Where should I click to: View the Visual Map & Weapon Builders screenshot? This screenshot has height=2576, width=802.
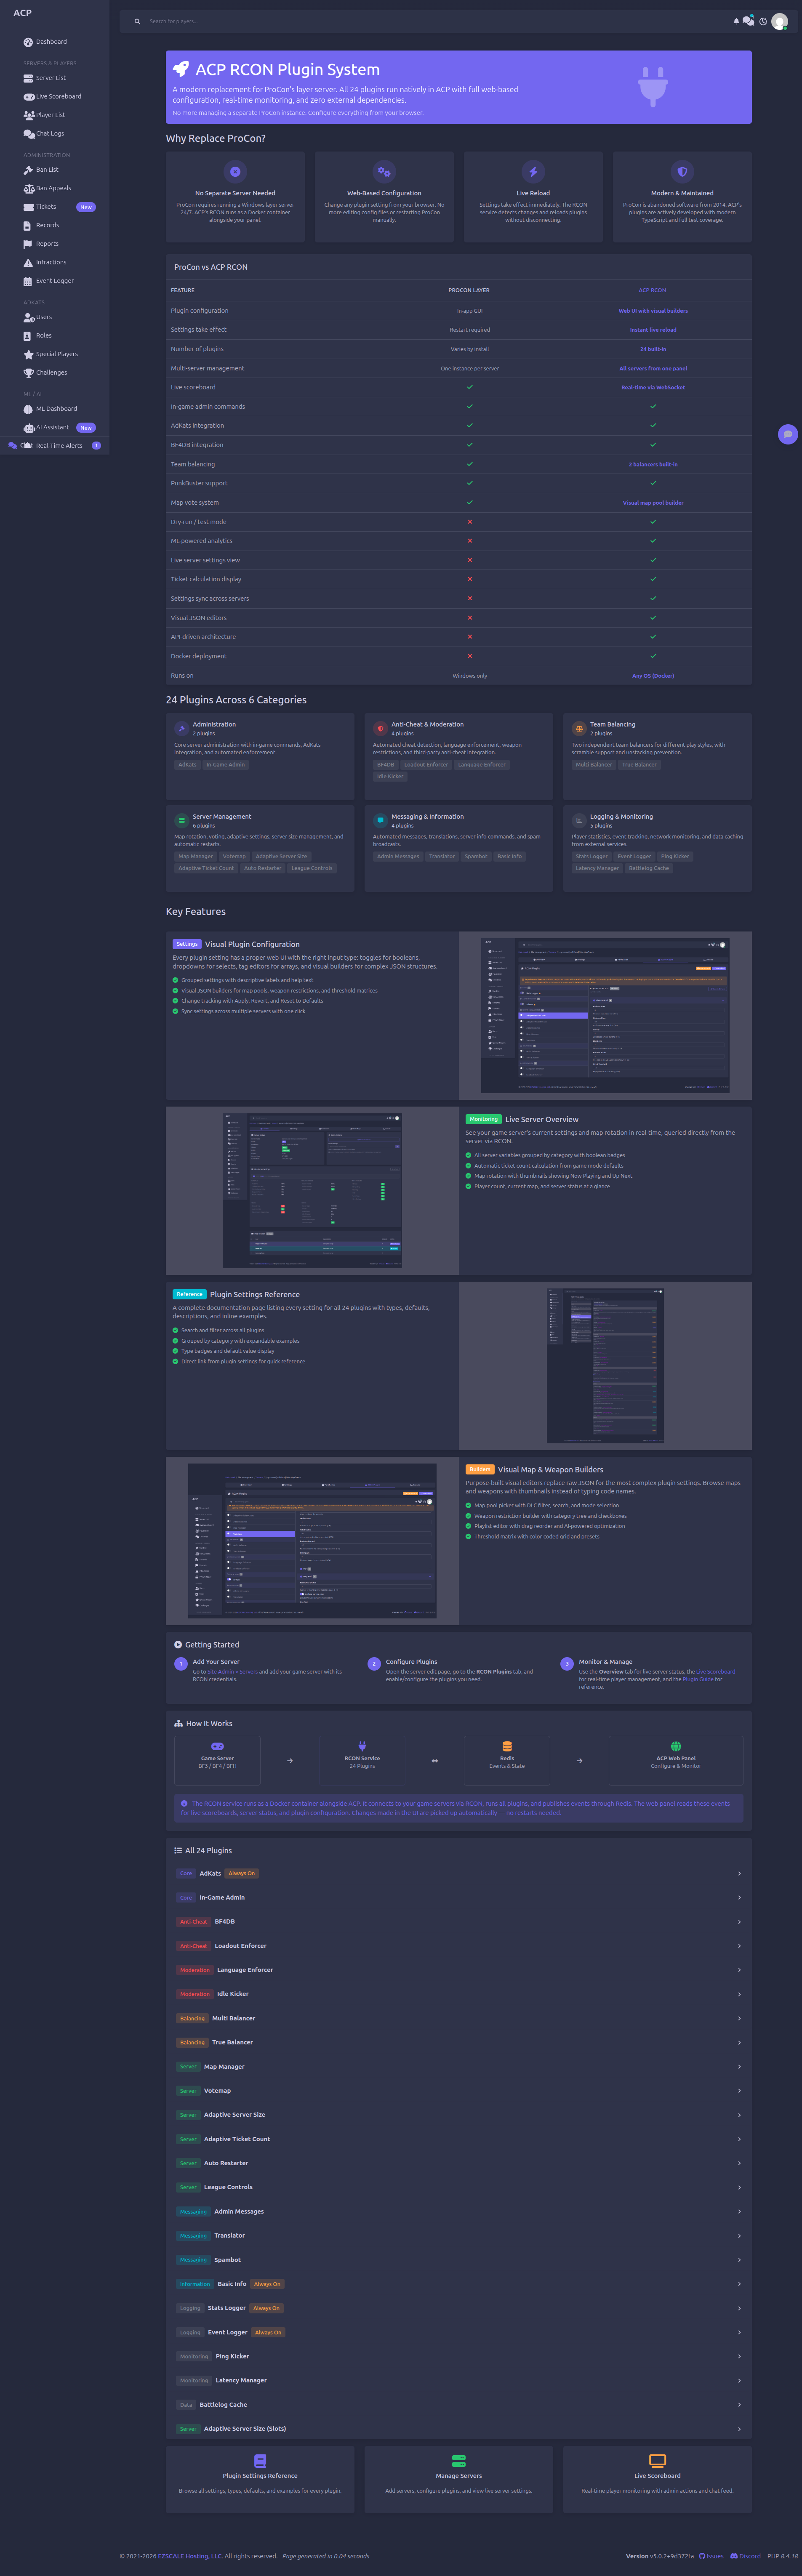pyautogui.click(x=312, y=1540)
